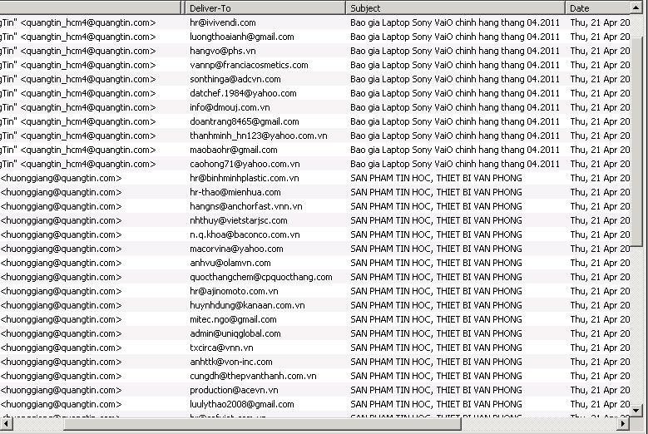Select the maobaohr@gmail.com row
The height and width of the screenshot is (434, 648).
coord(315,150)
